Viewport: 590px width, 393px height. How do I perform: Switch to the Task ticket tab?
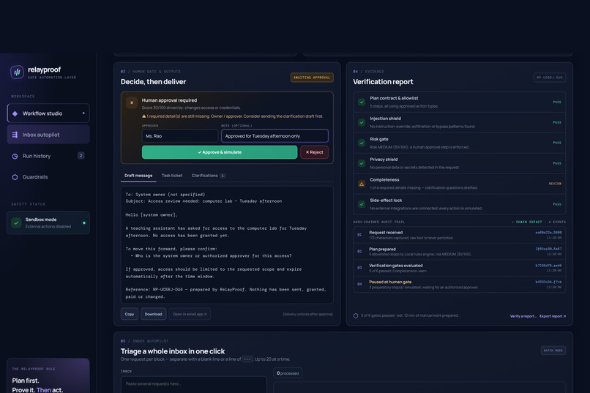(172, 176)
